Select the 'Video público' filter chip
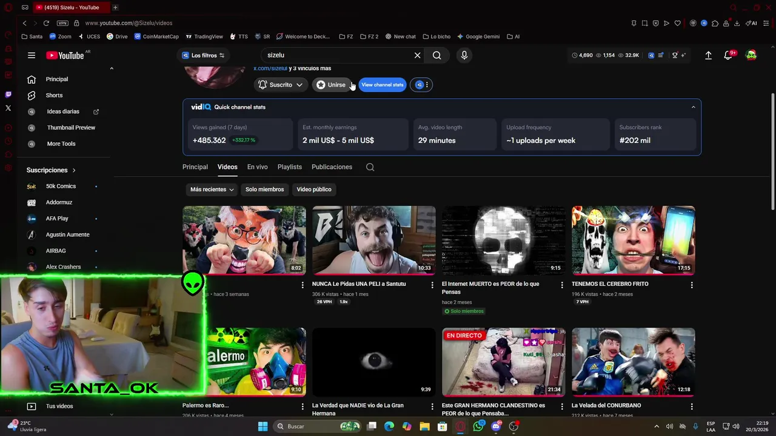The width and height of the screenshot is (776, 436). pos(314,190)
